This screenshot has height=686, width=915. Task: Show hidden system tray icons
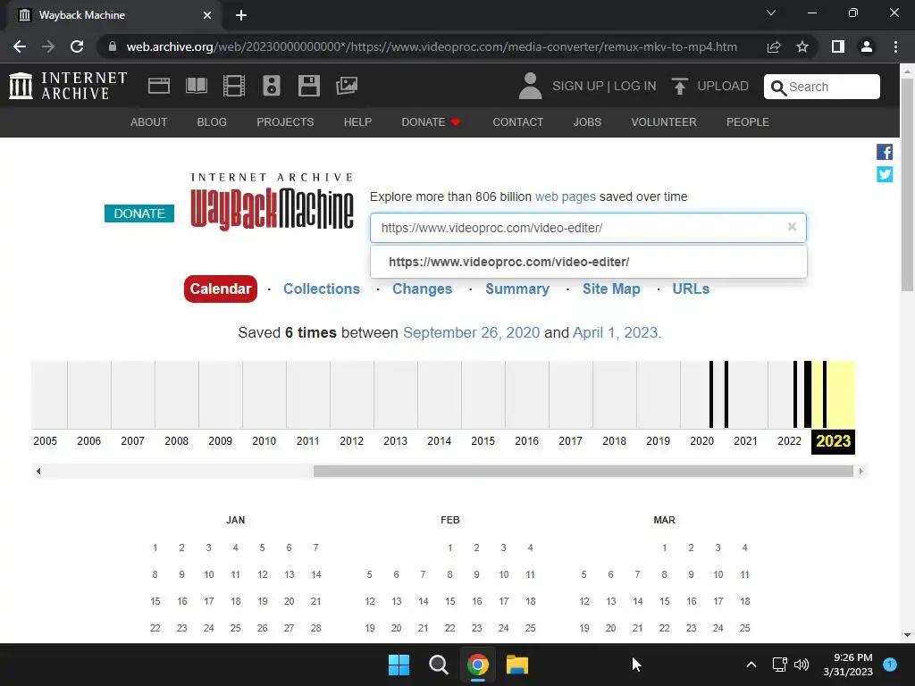coord(751,665)
